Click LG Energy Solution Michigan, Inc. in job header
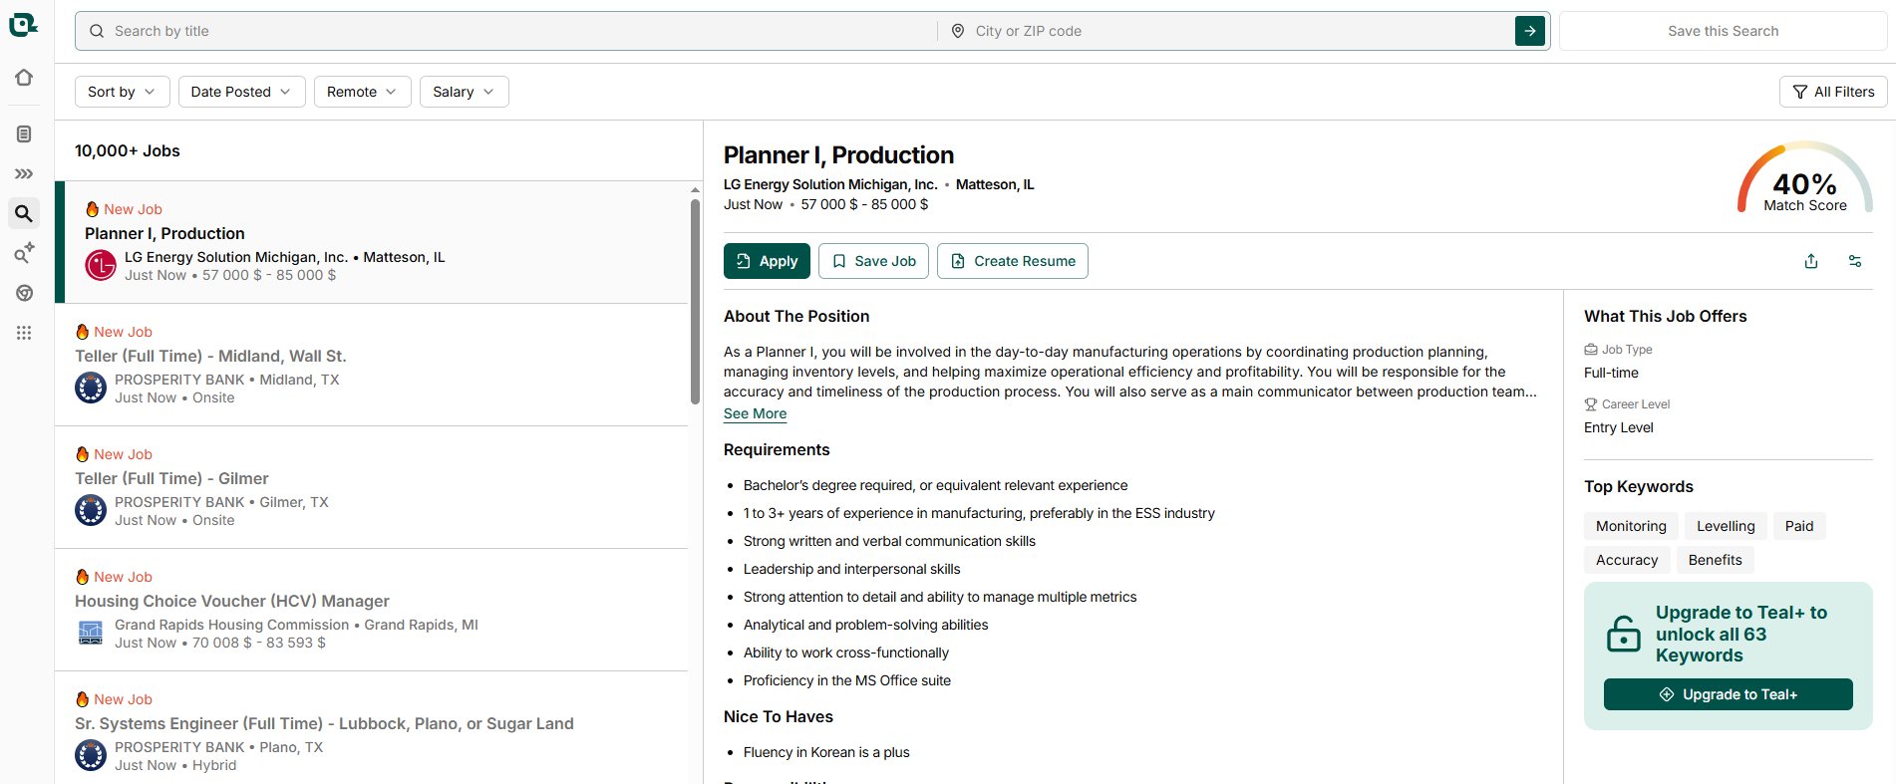This screenshot has height=784, width=1896. 830,184
